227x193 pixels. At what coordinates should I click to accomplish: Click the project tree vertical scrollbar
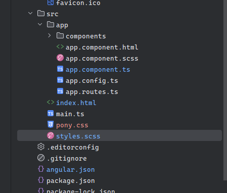(225, 90)
